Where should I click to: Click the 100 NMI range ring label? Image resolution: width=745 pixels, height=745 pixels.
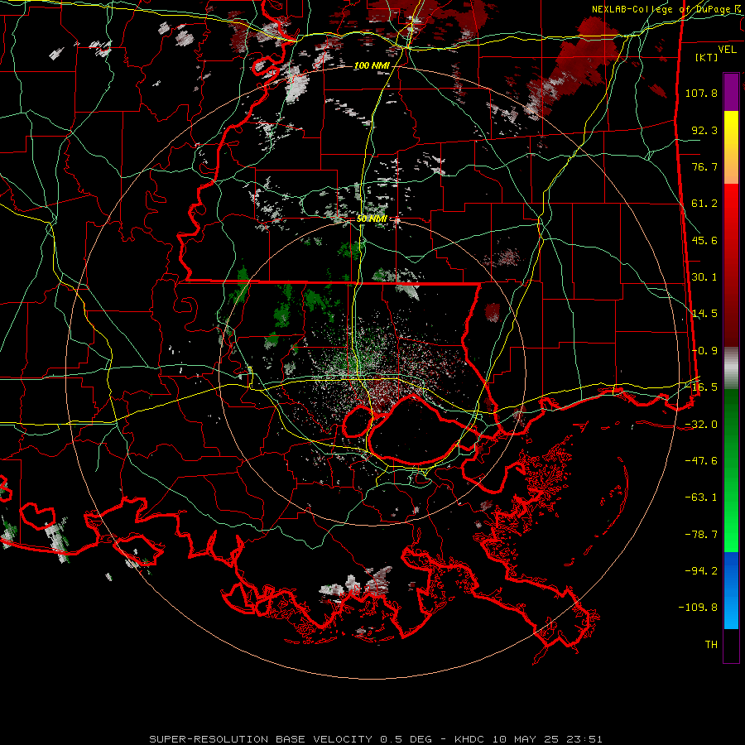pyautogui.click(x=372, y=65)
